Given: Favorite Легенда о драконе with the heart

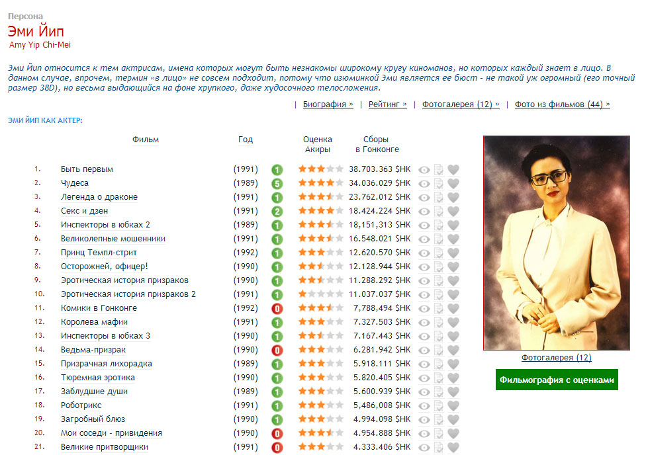Looking at the screenshot, I should 453,197.
